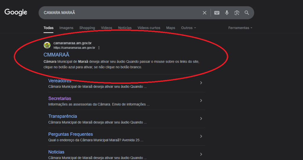Switch to the Notícias tab
The height and width of the screenshot is (160, 303).
click(125, 28)
